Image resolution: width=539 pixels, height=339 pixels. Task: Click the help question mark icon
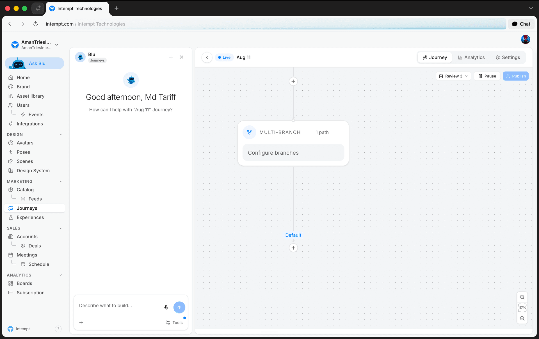58,329
